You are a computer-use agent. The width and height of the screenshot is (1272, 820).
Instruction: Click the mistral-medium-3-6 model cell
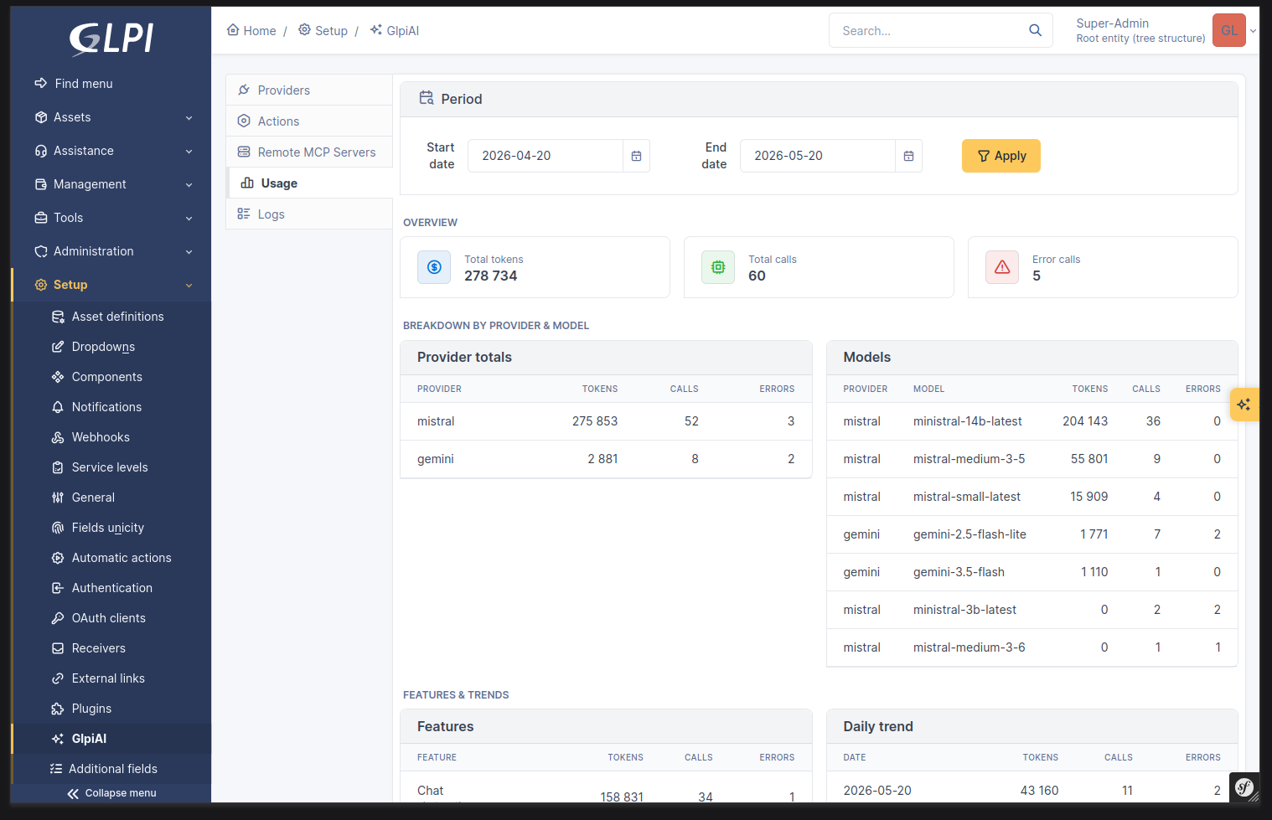coord(970,647)
